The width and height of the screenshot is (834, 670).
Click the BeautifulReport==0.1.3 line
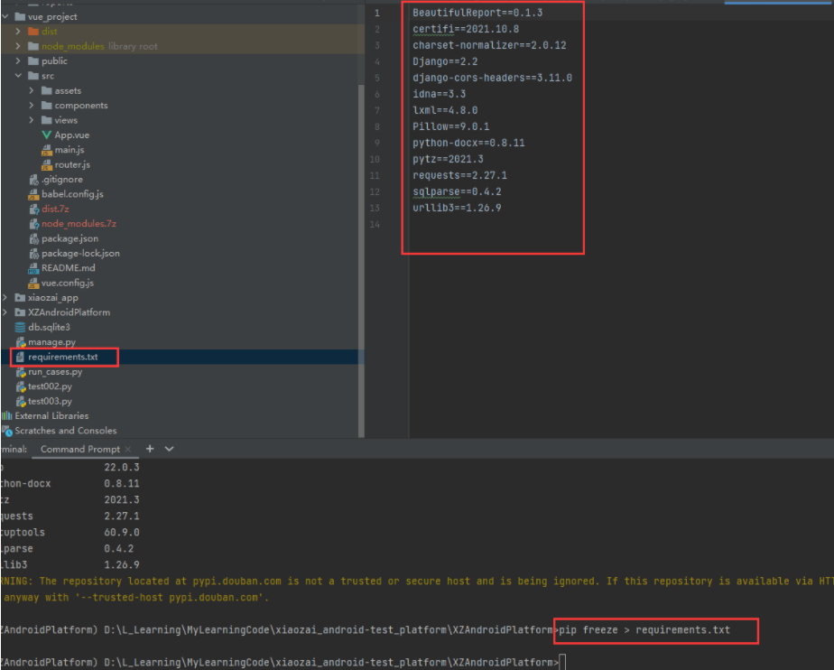[x=477, y=13]
